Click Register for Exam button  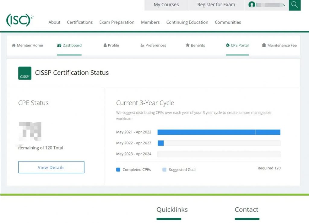pos(216,5)
